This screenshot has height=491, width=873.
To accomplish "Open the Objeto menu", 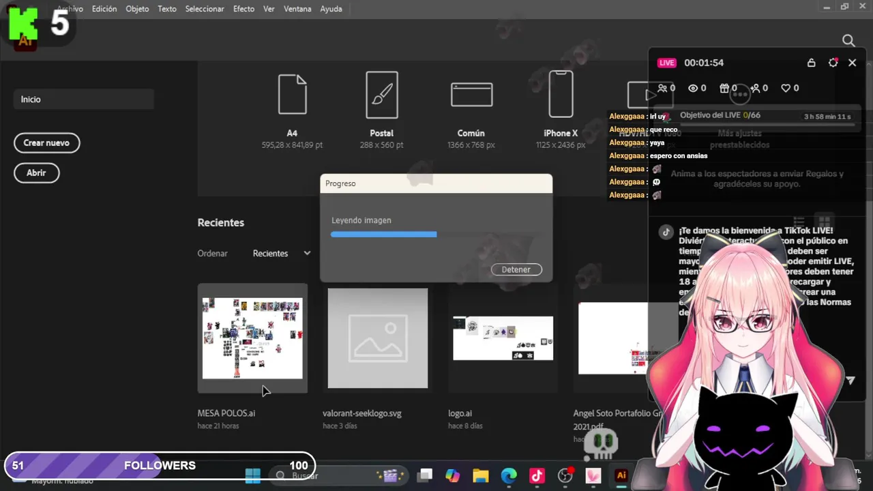I will coord(137,9).
